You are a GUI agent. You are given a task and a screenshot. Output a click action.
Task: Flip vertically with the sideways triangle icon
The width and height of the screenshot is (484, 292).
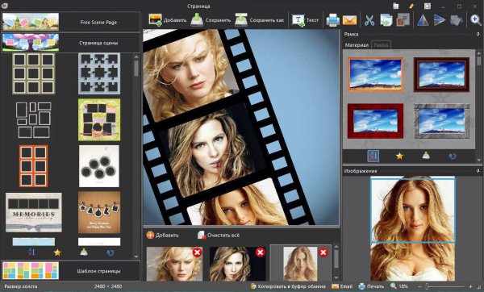[x=440, y=20]
